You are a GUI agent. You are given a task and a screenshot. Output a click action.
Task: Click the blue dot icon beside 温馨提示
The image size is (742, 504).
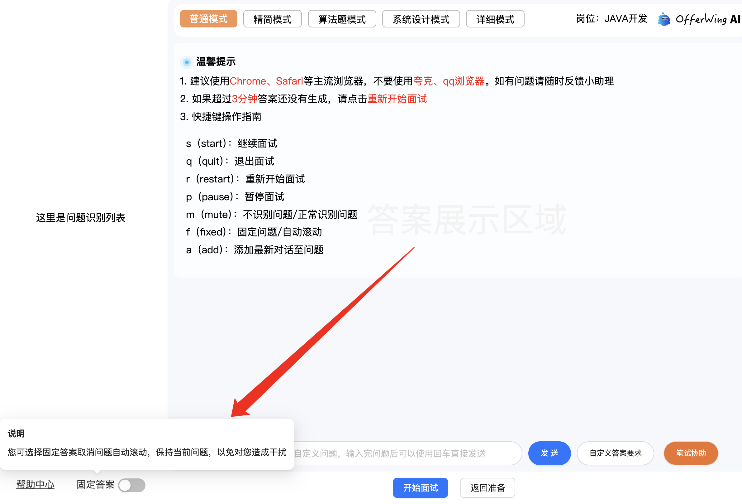click(187, 62)
